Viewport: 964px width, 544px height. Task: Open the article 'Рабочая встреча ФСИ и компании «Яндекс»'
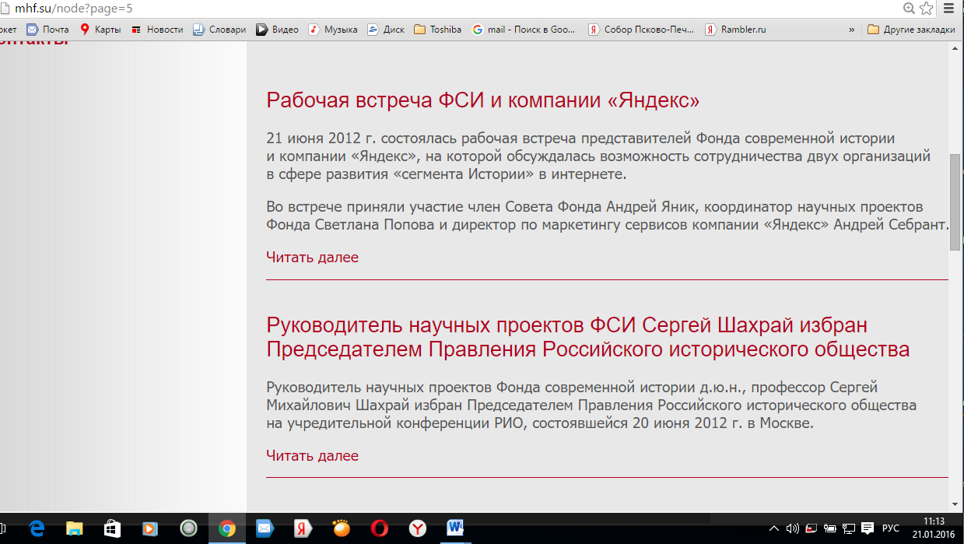click(483, 100)
